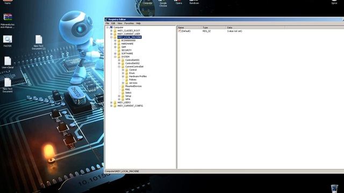The height and width of the screenshot is (193, 344).
Task: Open the Edit menu
Action: (113, 23)
